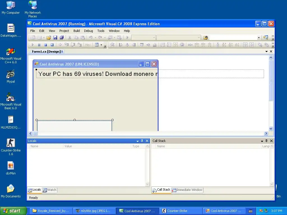287x215 pixels.
Task: Open the Find combo box dropdown arrow
Action: coord(259,38)
